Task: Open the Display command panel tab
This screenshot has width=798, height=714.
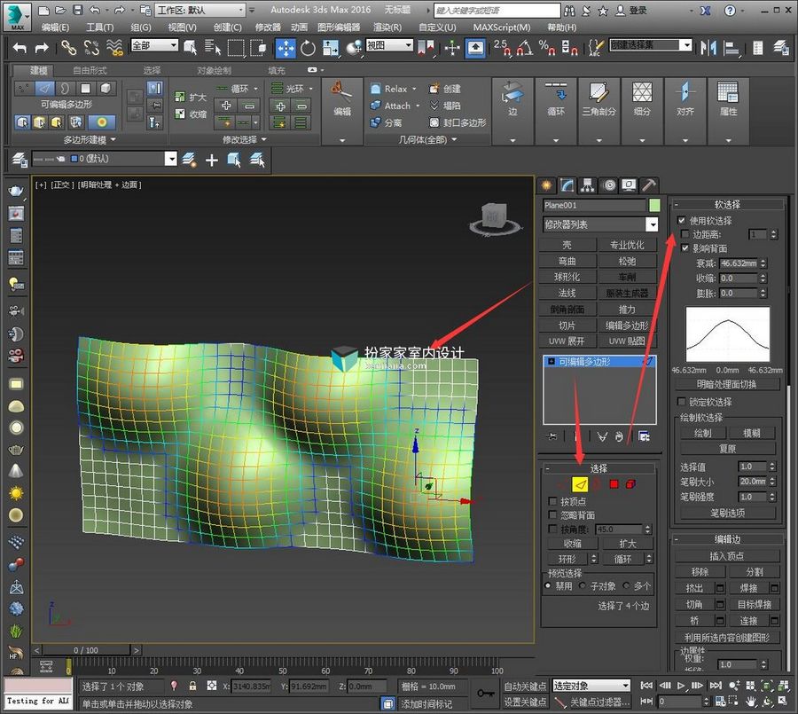Action: point(629,184)
